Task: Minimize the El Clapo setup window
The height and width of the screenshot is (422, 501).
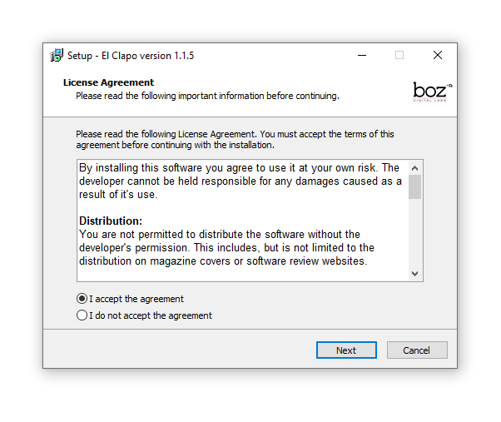Action: click(x=362, y=56)
